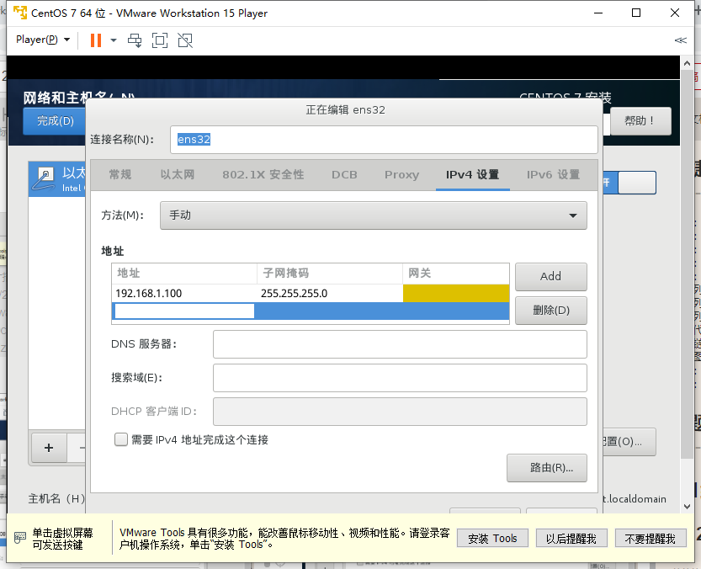Switch to the 常规 tab

[x=120, y=174]
